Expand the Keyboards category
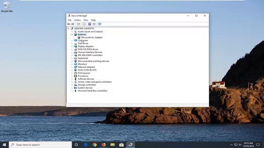 (x=72, y=58)
